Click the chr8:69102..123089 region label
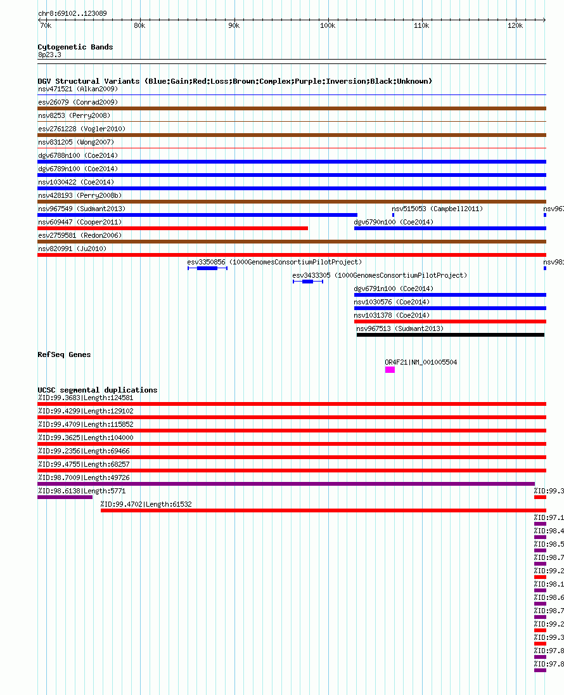This screenshot has height=695, width=564. [x=72, y=13]
